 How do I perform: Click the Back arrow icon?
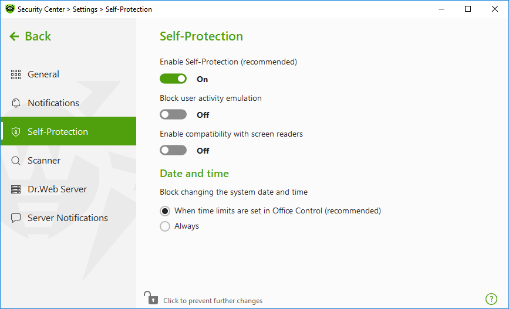pyautogui.click(x=14, y=36)
